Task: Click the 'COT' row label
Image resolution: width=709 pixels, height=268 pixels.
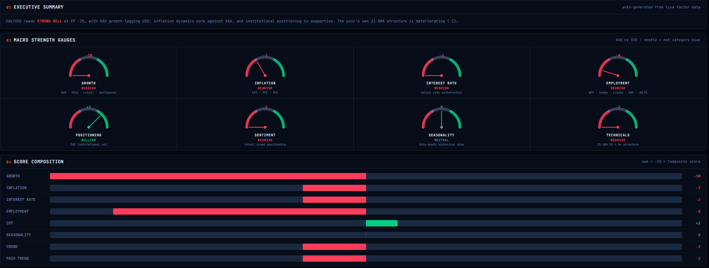Action: [x=10, y=223]
